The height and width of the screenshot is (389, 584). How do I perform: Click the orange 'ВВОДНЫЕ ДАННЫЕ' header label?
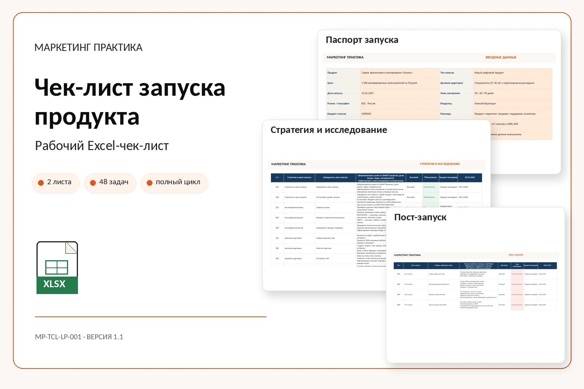pyautogui.click(x=501, y=57)
